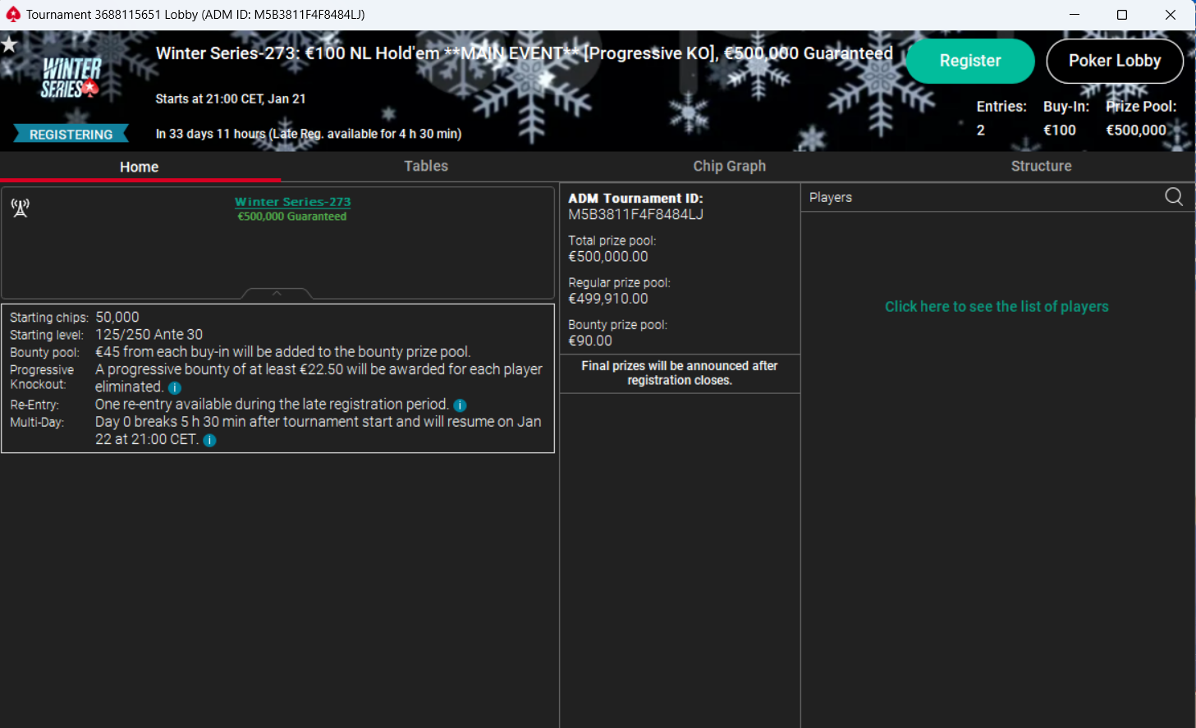Click the green Register button
1196x728 pixels.
(970, 61)
